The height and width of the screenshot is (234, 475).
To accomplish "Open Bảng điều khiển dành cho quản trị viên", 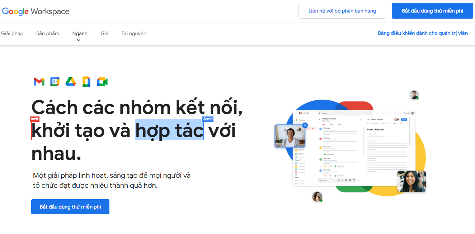I will coord(423,33).
